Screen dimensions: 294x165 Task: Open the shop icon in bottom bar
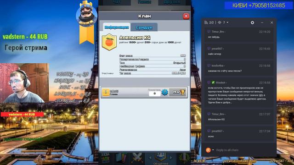point(105,158)
